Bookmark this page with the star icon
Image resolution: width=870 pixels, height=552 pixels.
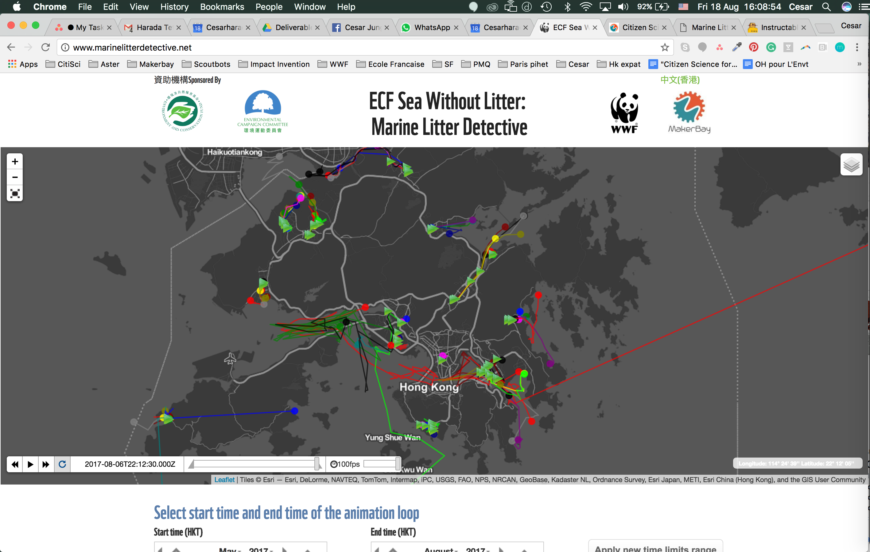665,47
